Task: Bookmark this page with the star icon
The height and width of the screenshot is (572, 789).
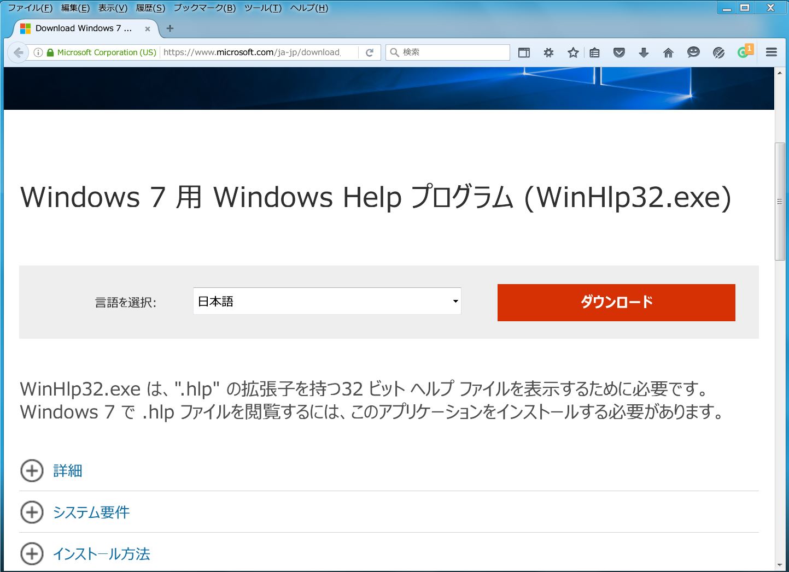Action: pos(573,52)
